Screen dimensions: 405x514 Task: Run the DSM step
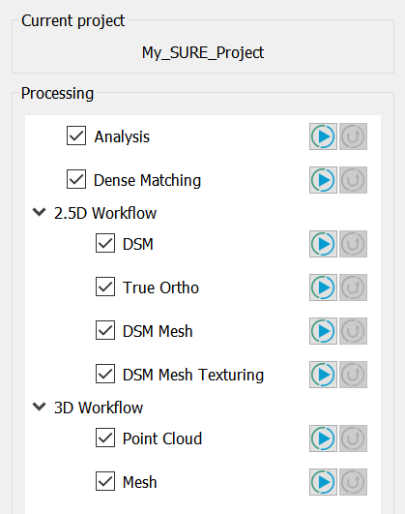pos(323,244)
